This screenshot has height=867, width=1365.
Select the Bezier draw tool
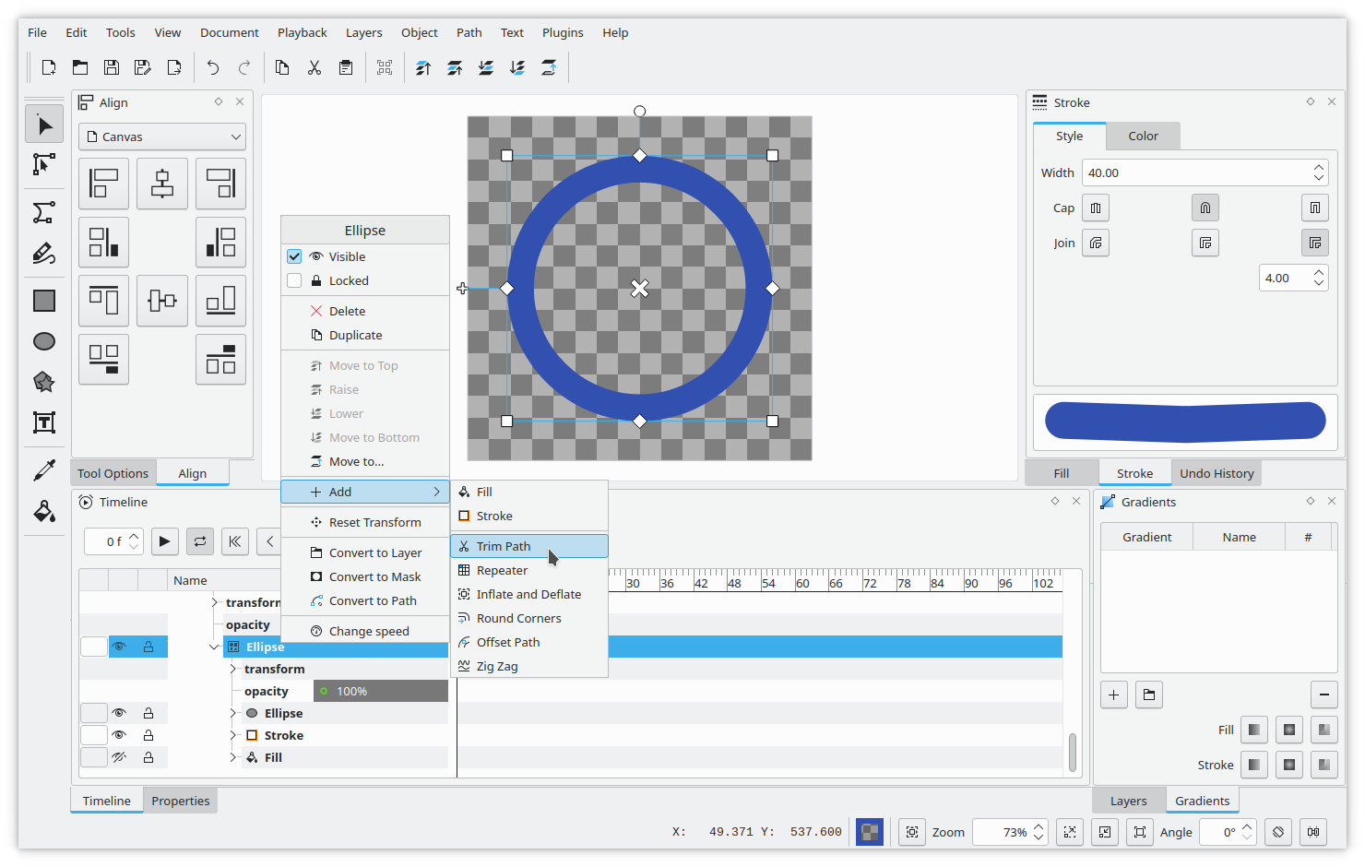(x=44, y=213)
